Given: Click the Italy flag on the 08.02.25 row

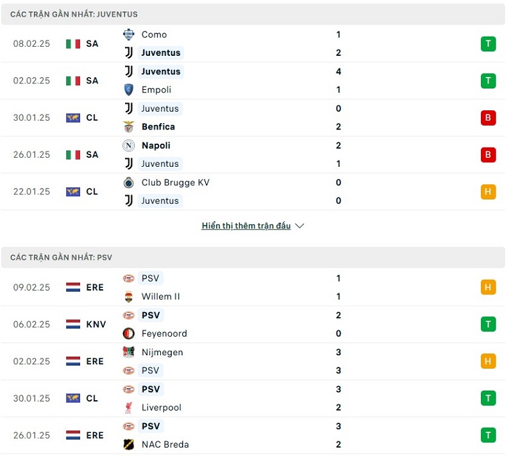Looking at the screenshot, I should pos(73,44).
